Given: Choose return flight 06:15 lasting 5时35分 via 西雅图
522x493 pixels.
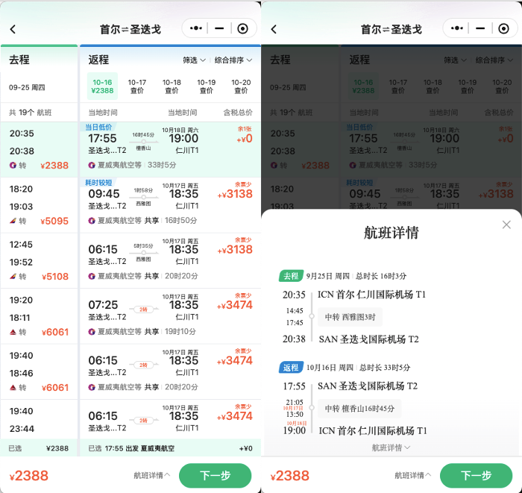Looking at the screenshot, I should [x=170, y=260].
